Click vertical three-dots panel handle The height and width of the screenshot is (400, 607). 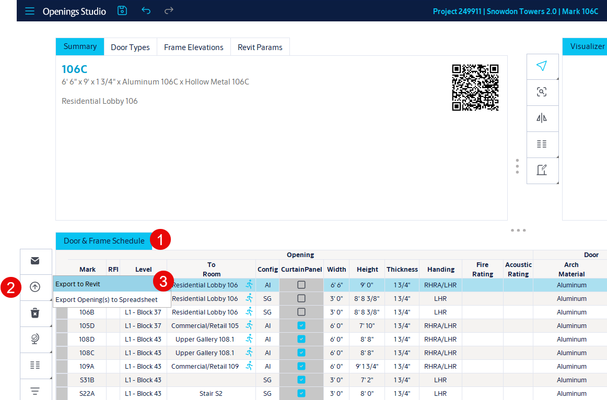(x=517, y=166)
